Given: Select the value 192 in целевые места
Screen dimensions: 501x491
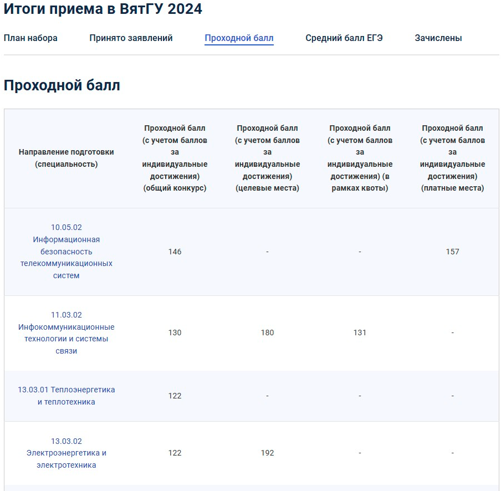Looking at the screenshot, I should (x=268, y=453).
